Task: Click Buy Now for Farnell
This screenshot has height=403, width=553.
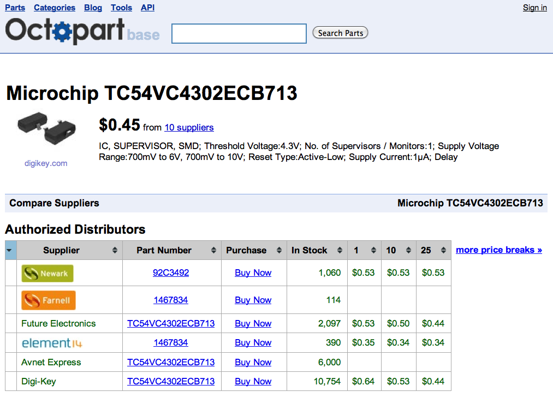Action: point(253,300)
